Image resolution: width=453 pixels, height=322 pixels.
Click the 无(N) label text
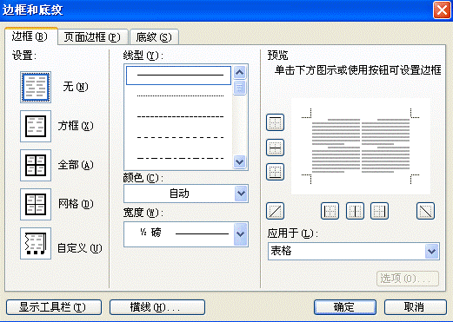[x=76, y=87]
